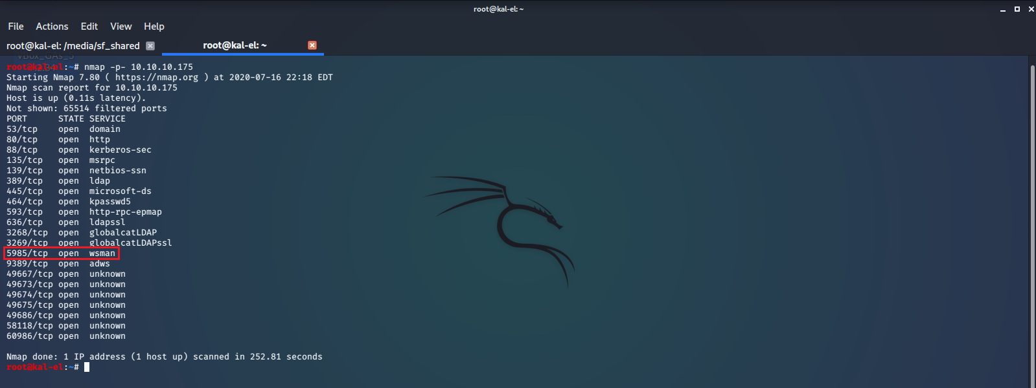Open the Actions menu
This screenshot has width=1036, height=388.
click(52, 27)
